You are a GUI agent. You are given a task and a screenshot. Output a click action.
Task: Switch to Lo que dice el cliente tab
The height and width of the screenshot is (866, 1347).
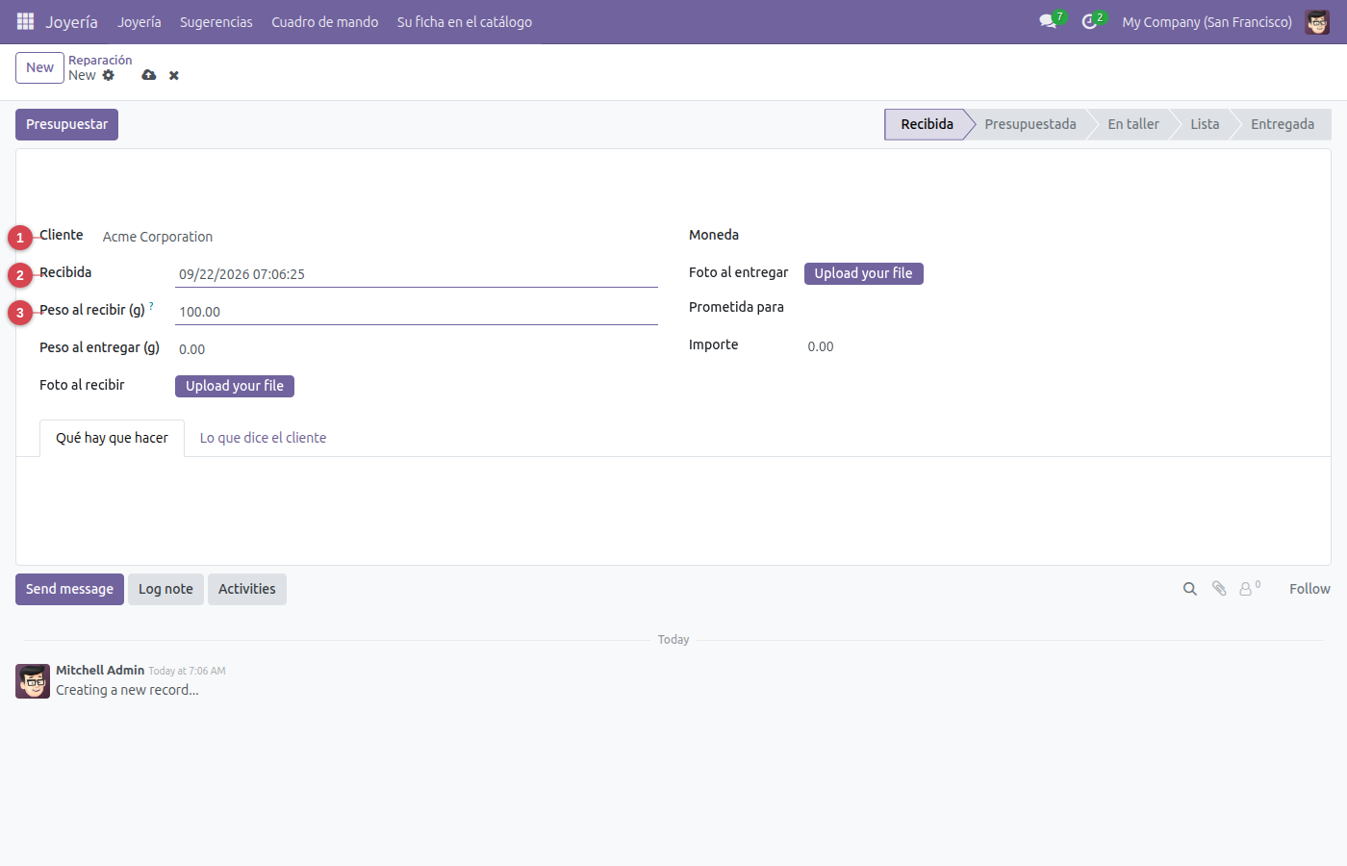pyautogui.click(x=263, y=438)
